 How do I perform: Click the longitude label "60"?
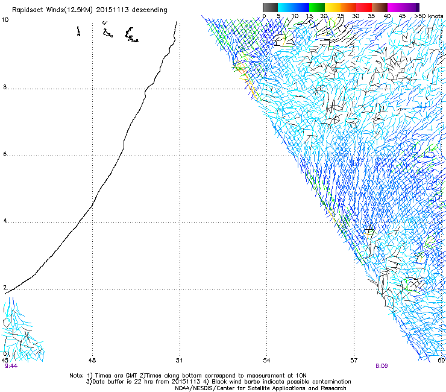pos(441,361)
